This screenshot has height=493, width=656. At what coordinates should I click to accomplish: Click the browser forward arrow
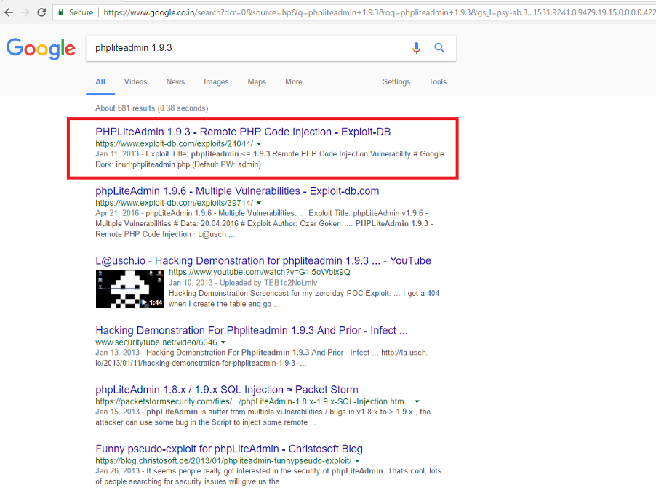coord(25,12)
